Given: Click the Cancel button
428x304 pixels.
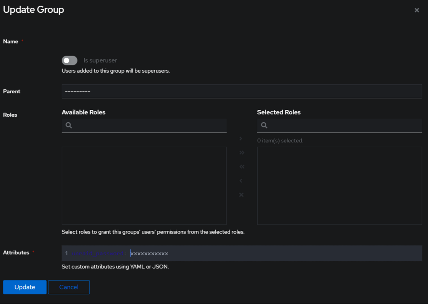Looking at the screenshot, I should pos(69,287).
